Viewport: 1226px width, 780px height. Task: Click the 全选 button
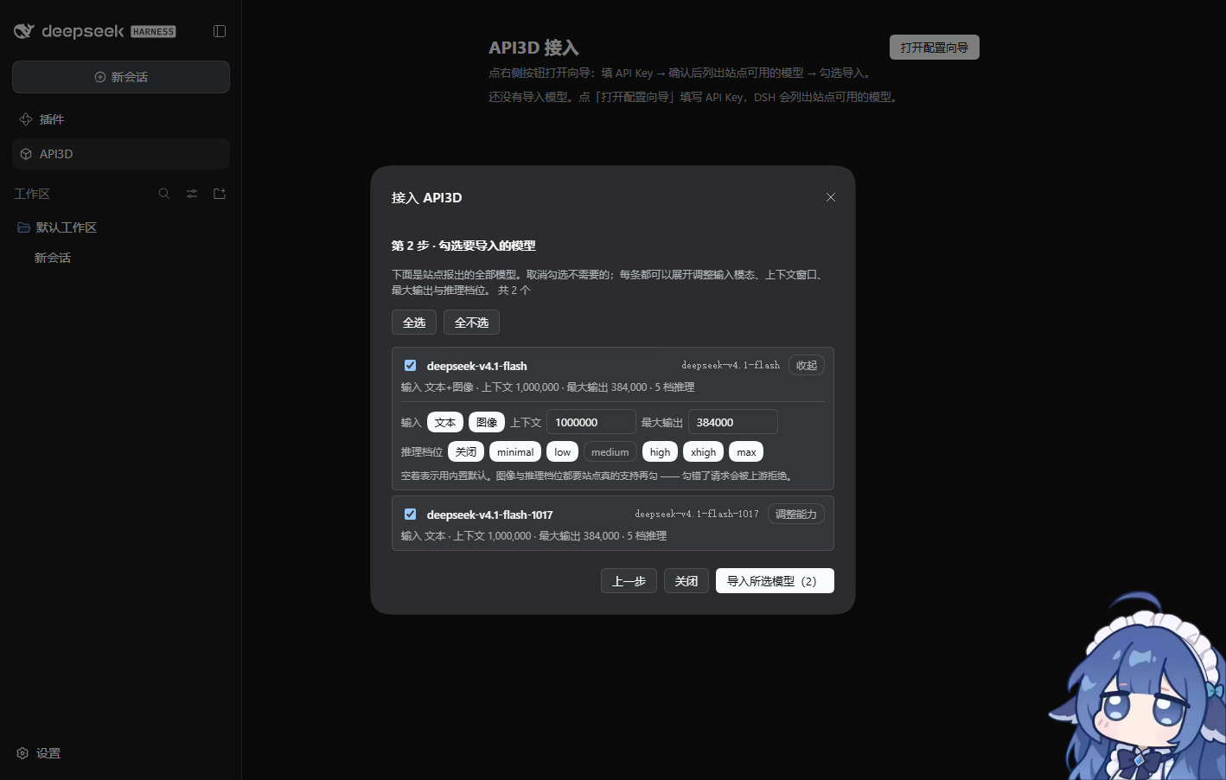pos(414,323)
